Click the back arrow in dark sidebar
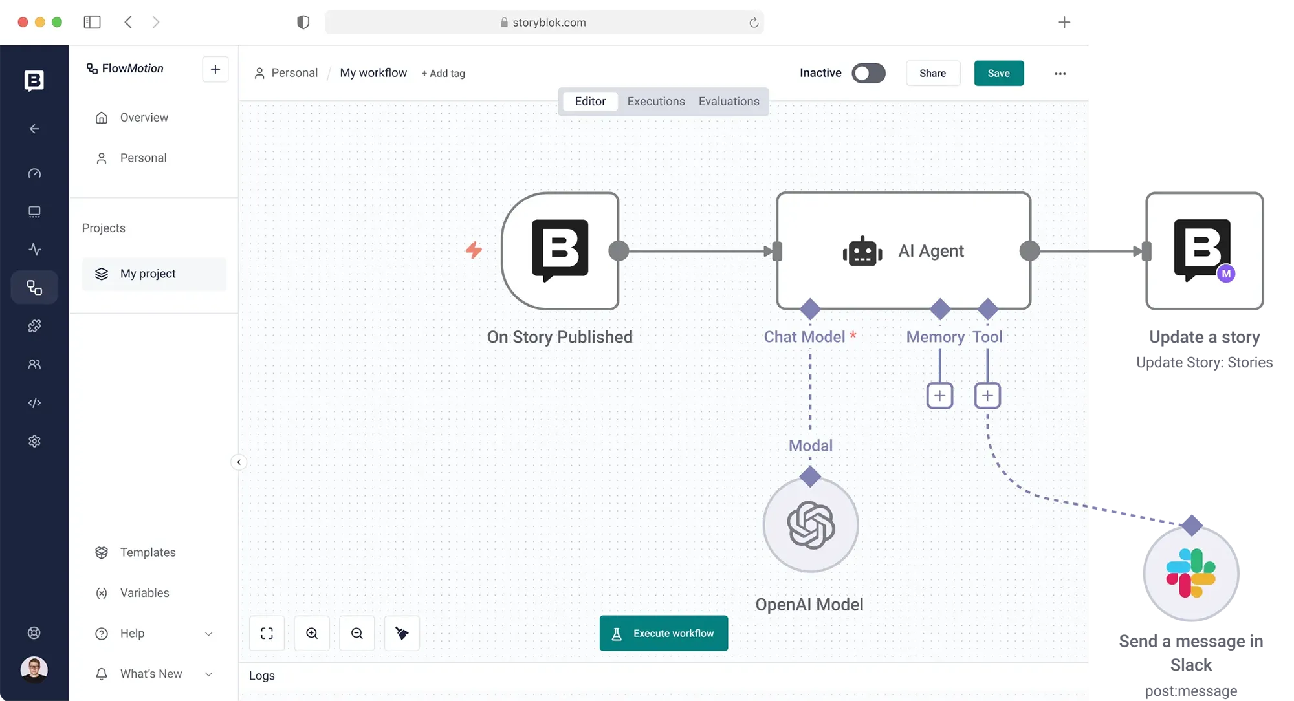 (34, 129)
